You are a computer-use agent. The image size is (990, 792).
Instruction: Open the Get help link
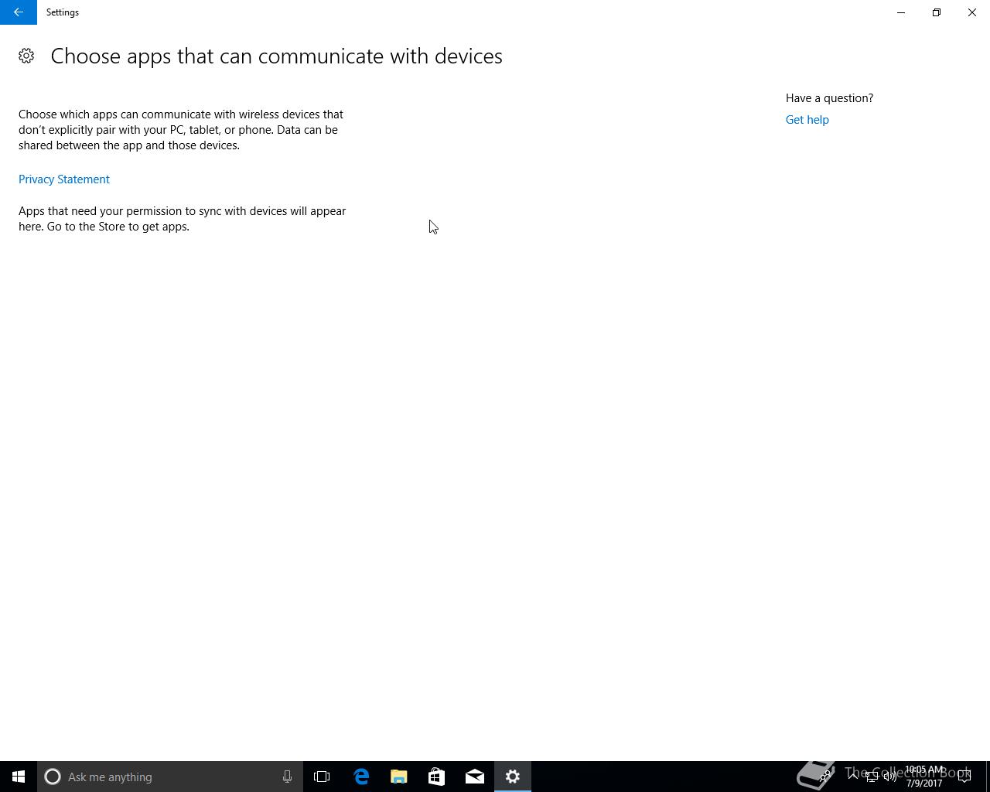[807, 120]
